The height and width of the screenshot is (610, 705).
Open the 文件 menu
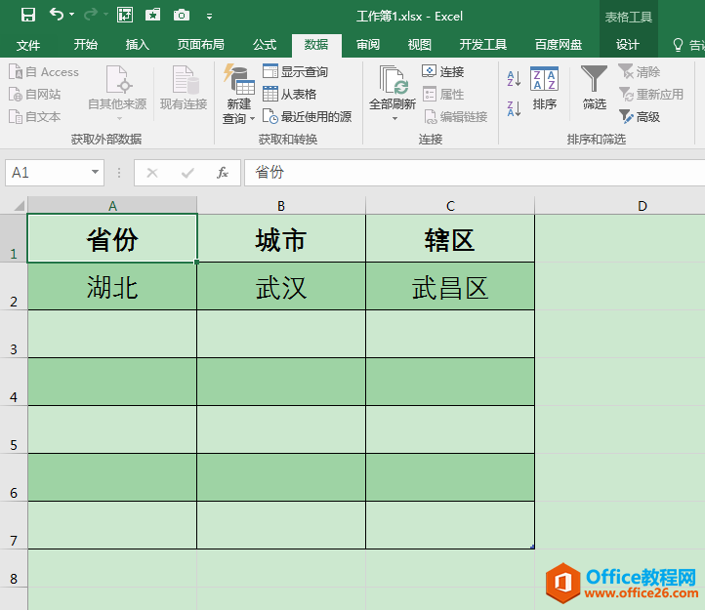[28, 45]
